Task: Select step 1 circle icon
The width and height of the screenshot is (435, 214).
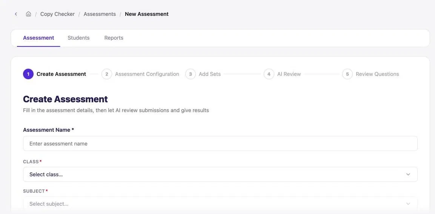Action: 28,74
